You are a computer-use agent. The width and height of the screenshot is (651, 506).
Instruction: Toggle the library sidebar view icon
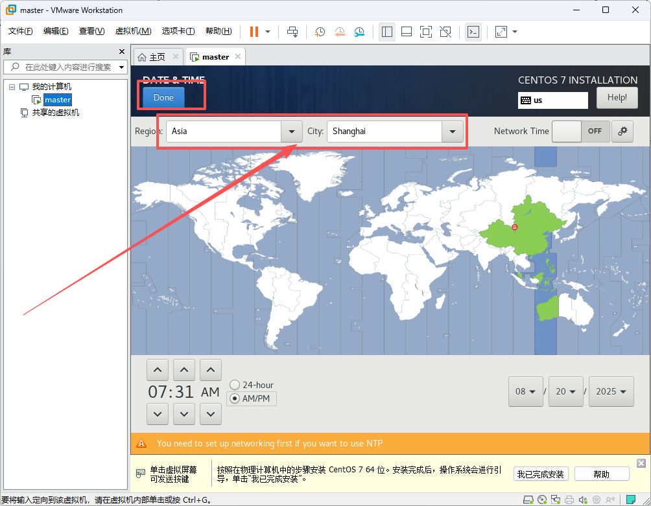[387, 32]
